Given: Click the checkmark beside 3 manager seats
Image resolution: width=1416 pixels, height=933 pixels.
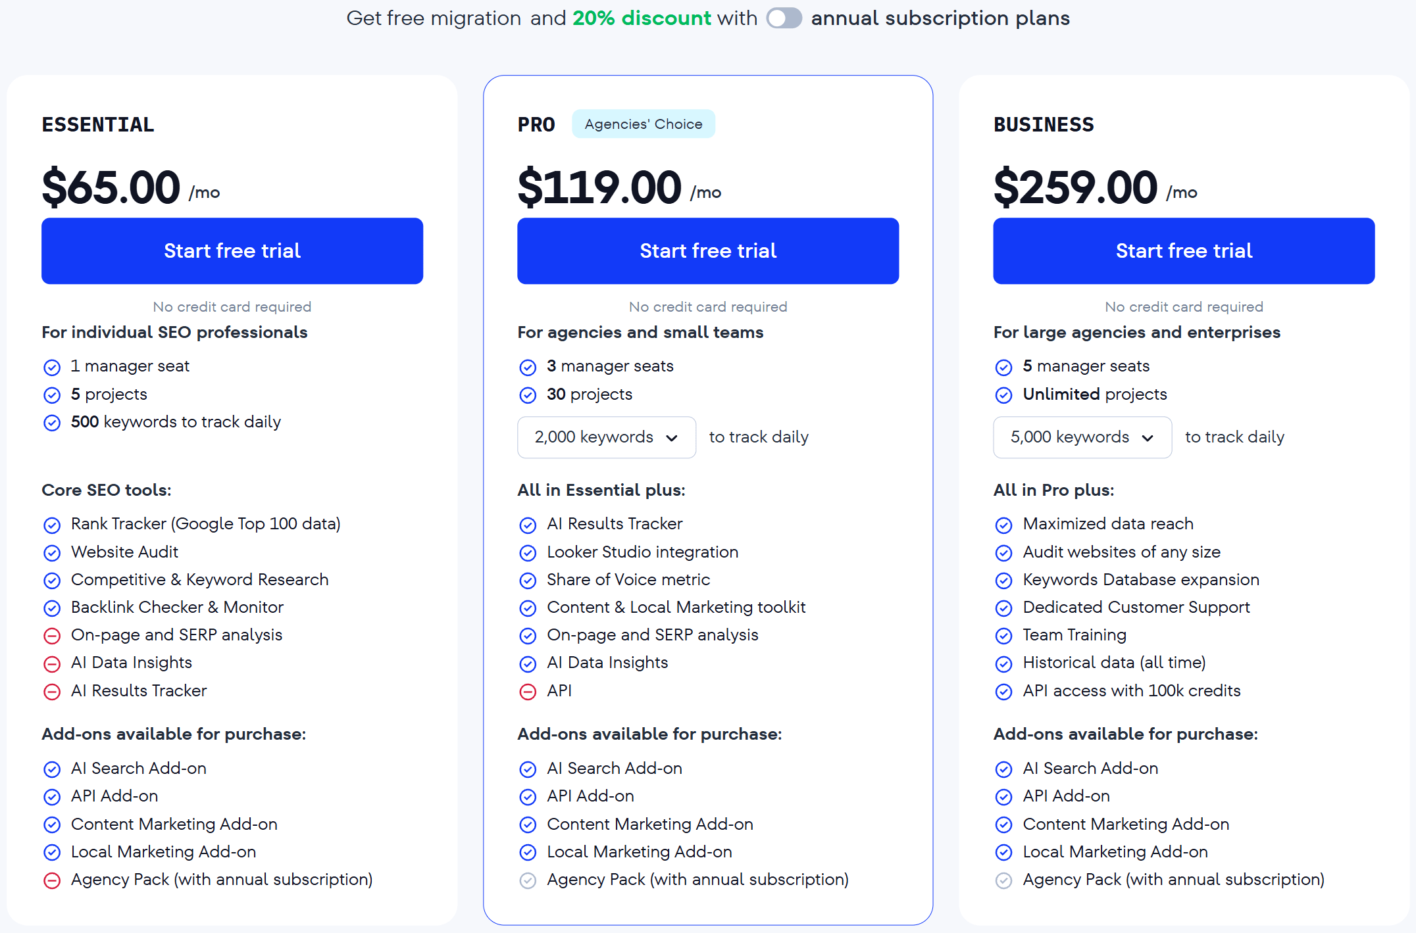Looking at the screenshot, I should click(x=528, y=367).
